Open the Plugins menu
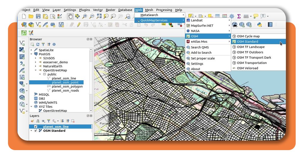Image resolution: width=304 pixels, height=159 pixels. tap(84, 10)
